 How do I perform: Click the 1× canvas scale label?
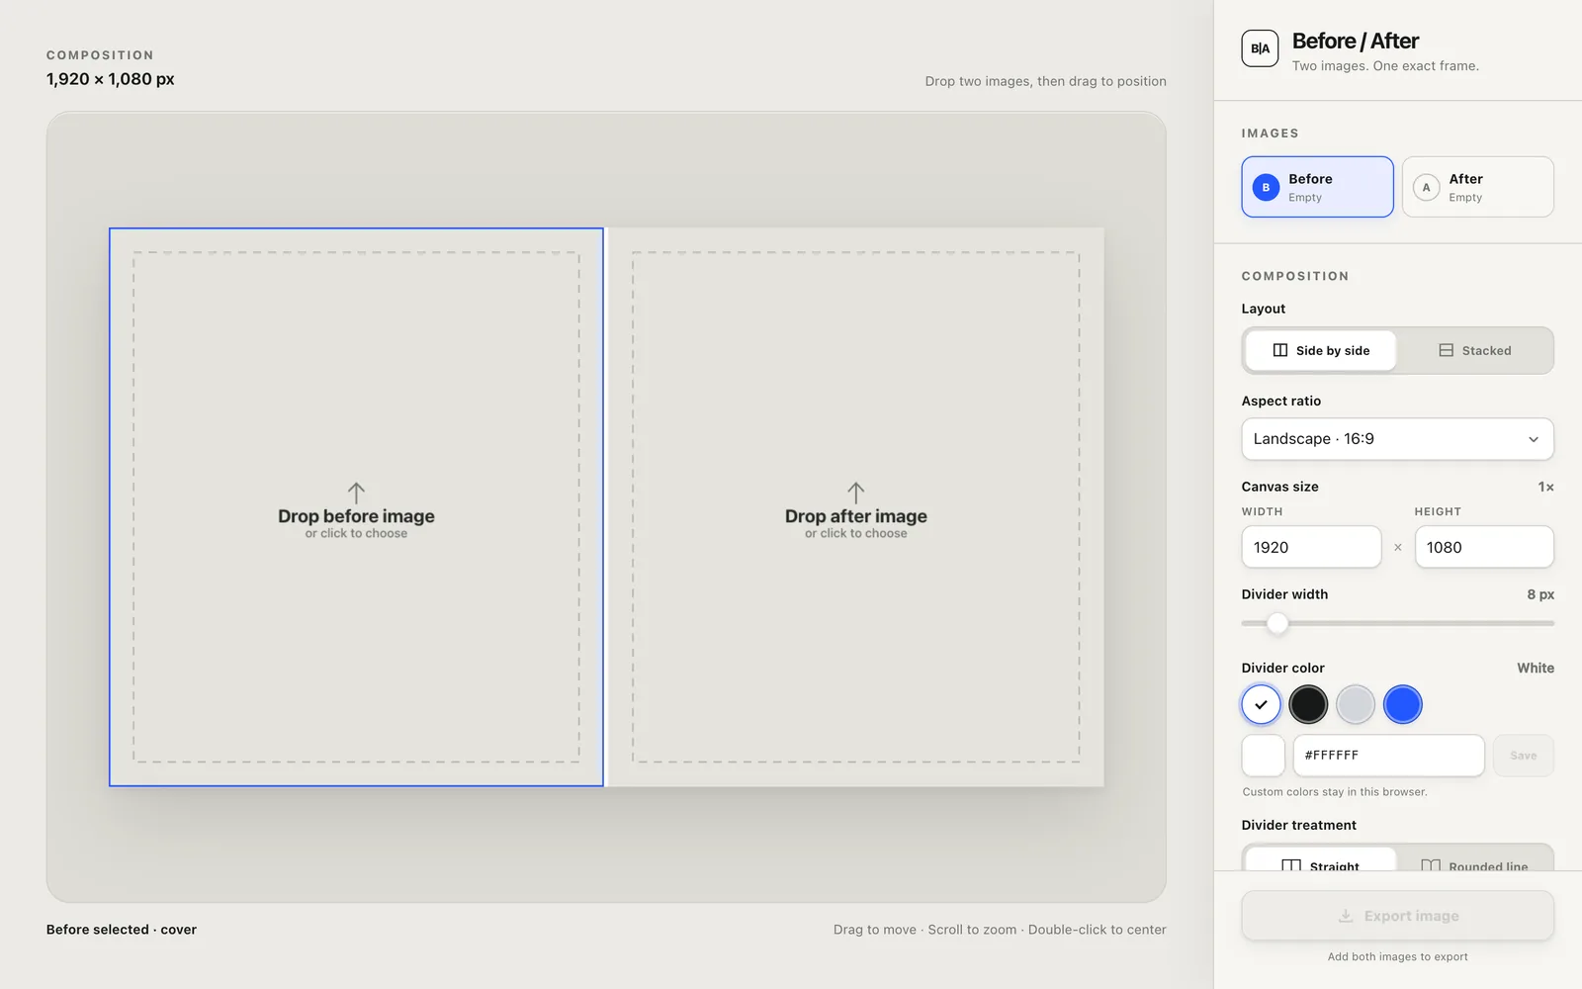tap(1545, 487)
